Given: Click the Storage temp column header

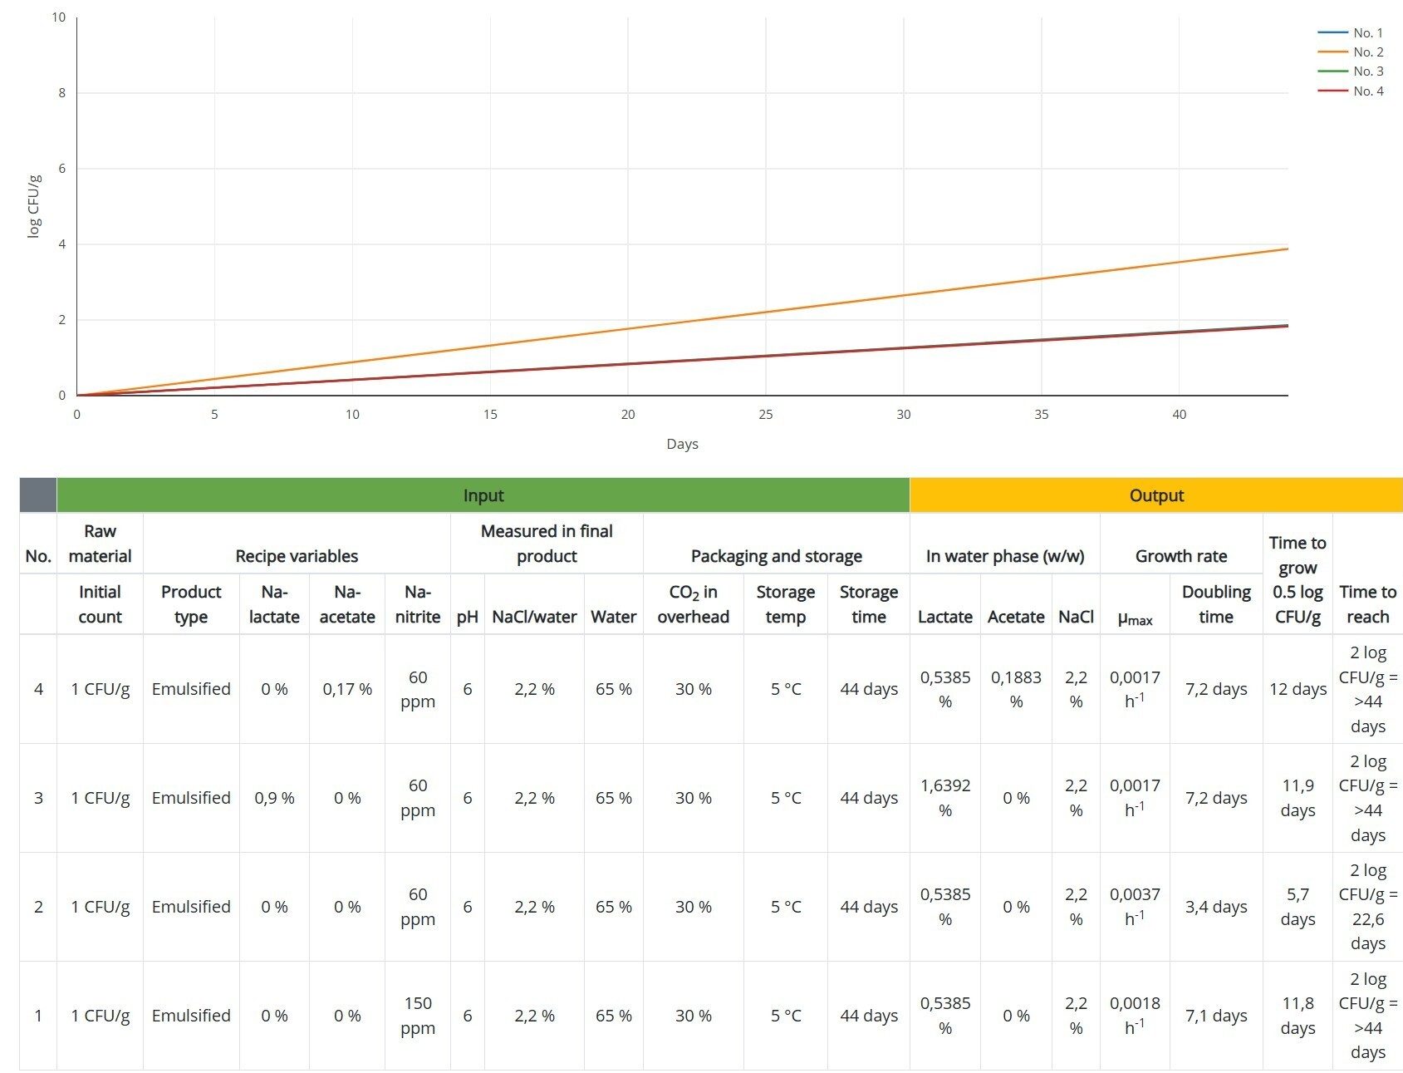Looking at the screenshot, I should [x=785, y=604].
